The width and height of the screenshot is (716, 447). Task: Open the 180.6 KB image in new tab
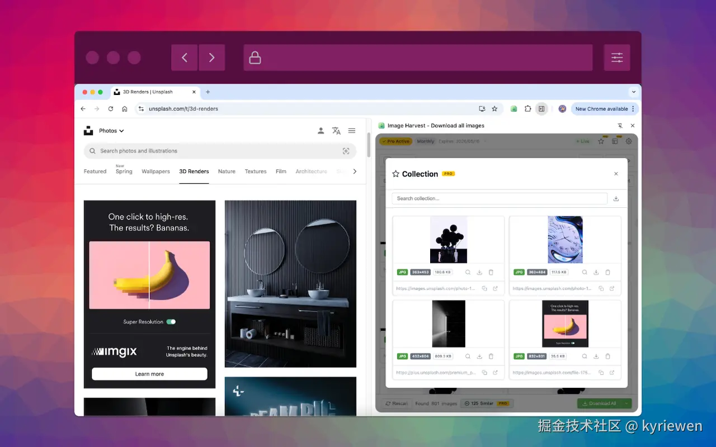(x=496, y=288)
